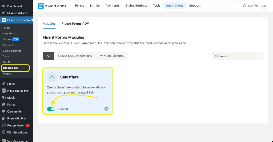Open New Form link in sidebar
Screen dimensions: 273x142
[9, 34]
